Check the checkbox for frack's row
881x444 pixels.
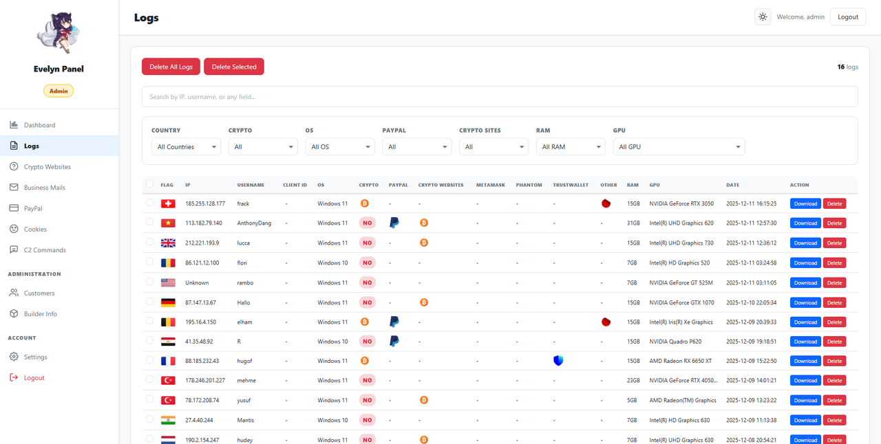click(x=149, y=203)
